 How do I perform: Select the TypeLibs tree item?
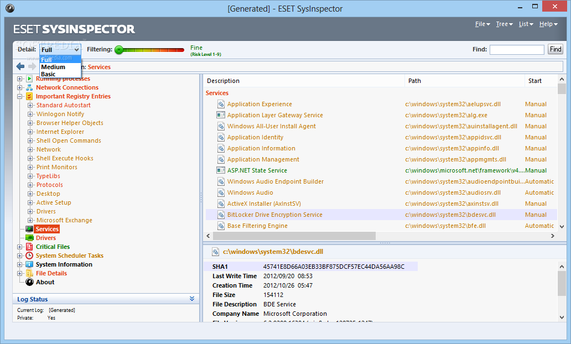(49, 176)
